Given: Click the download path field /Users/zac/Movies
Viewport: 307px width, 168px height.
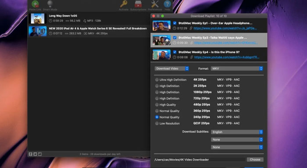Looking at the screenshot, I should coord(200,160).
